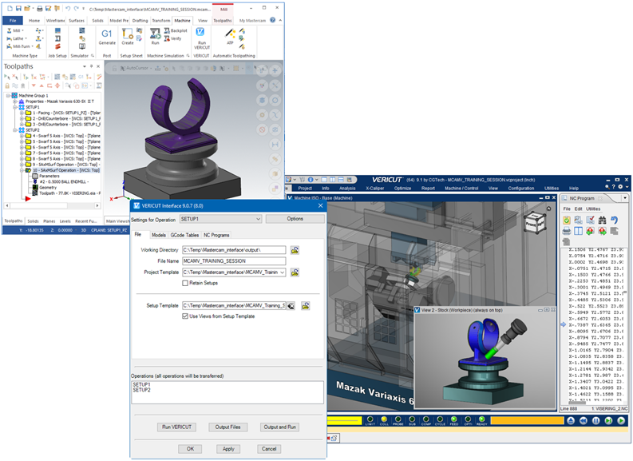Click the VERICUT settings gear icon in title bar

pyautogui.click(x=620, y=187)
